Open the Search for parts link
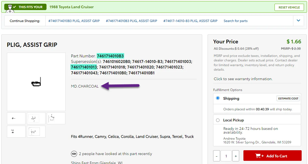The image size is (308, 164). (235, 21)
